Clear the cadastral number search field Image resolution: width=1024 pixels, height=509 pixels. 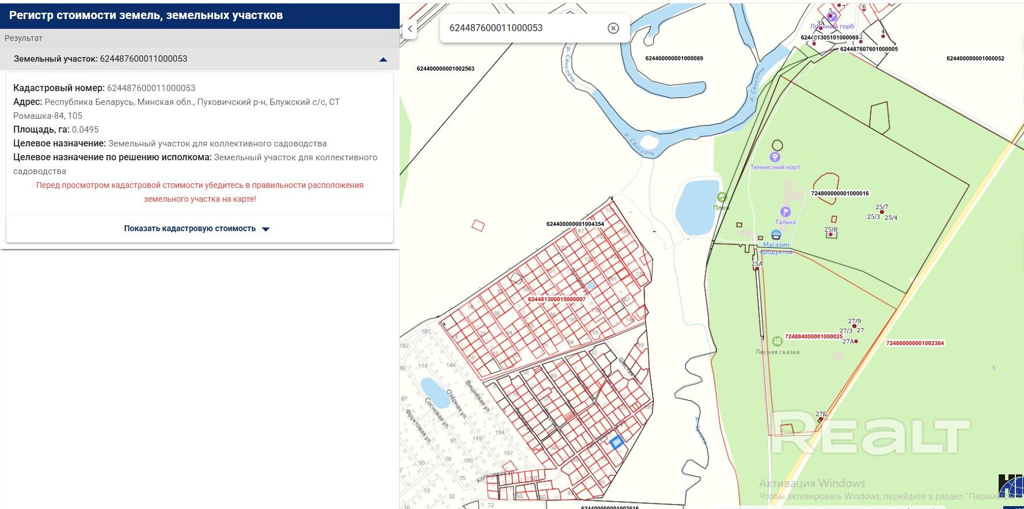click(x=613, y=28)
